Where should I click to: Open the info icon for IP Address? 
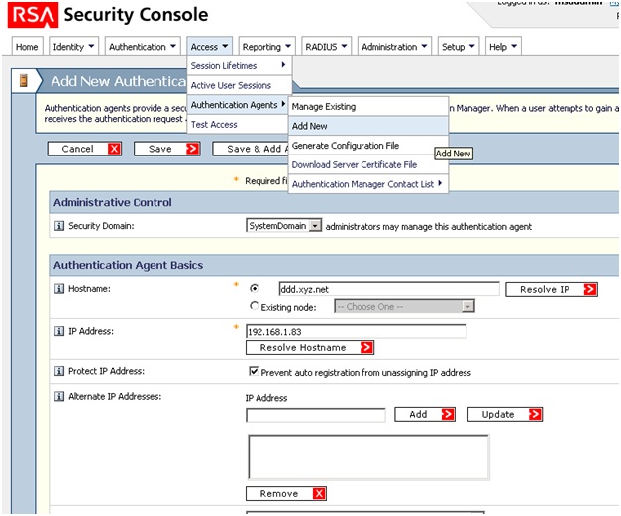coord(59,331)
